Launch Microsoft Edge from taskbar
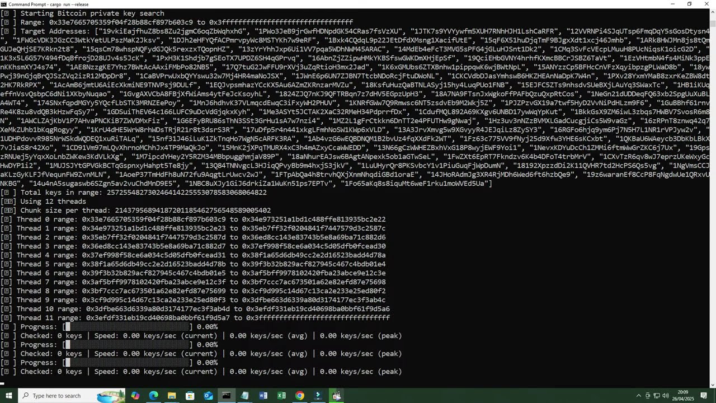The width and height of the screenshot is (716, 403). tap(153, 396)
